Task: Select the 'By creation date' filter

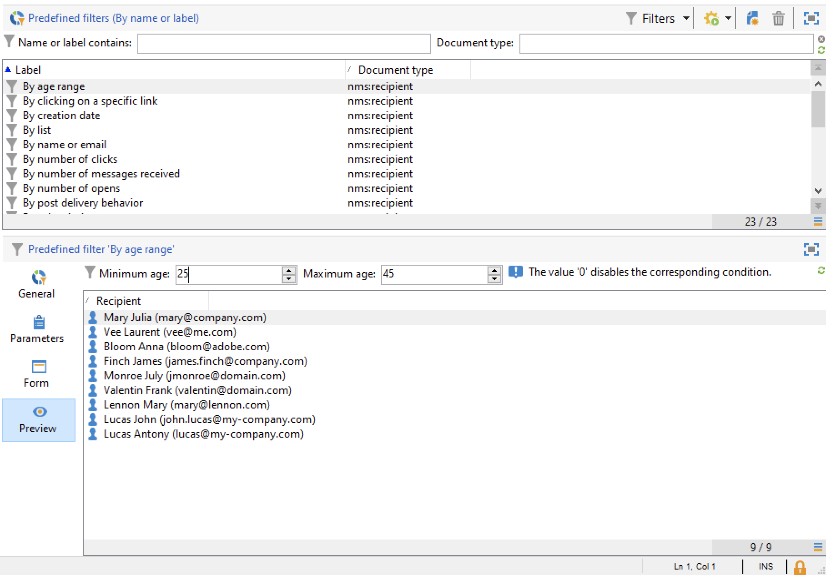Action: [x=407, y=116]
